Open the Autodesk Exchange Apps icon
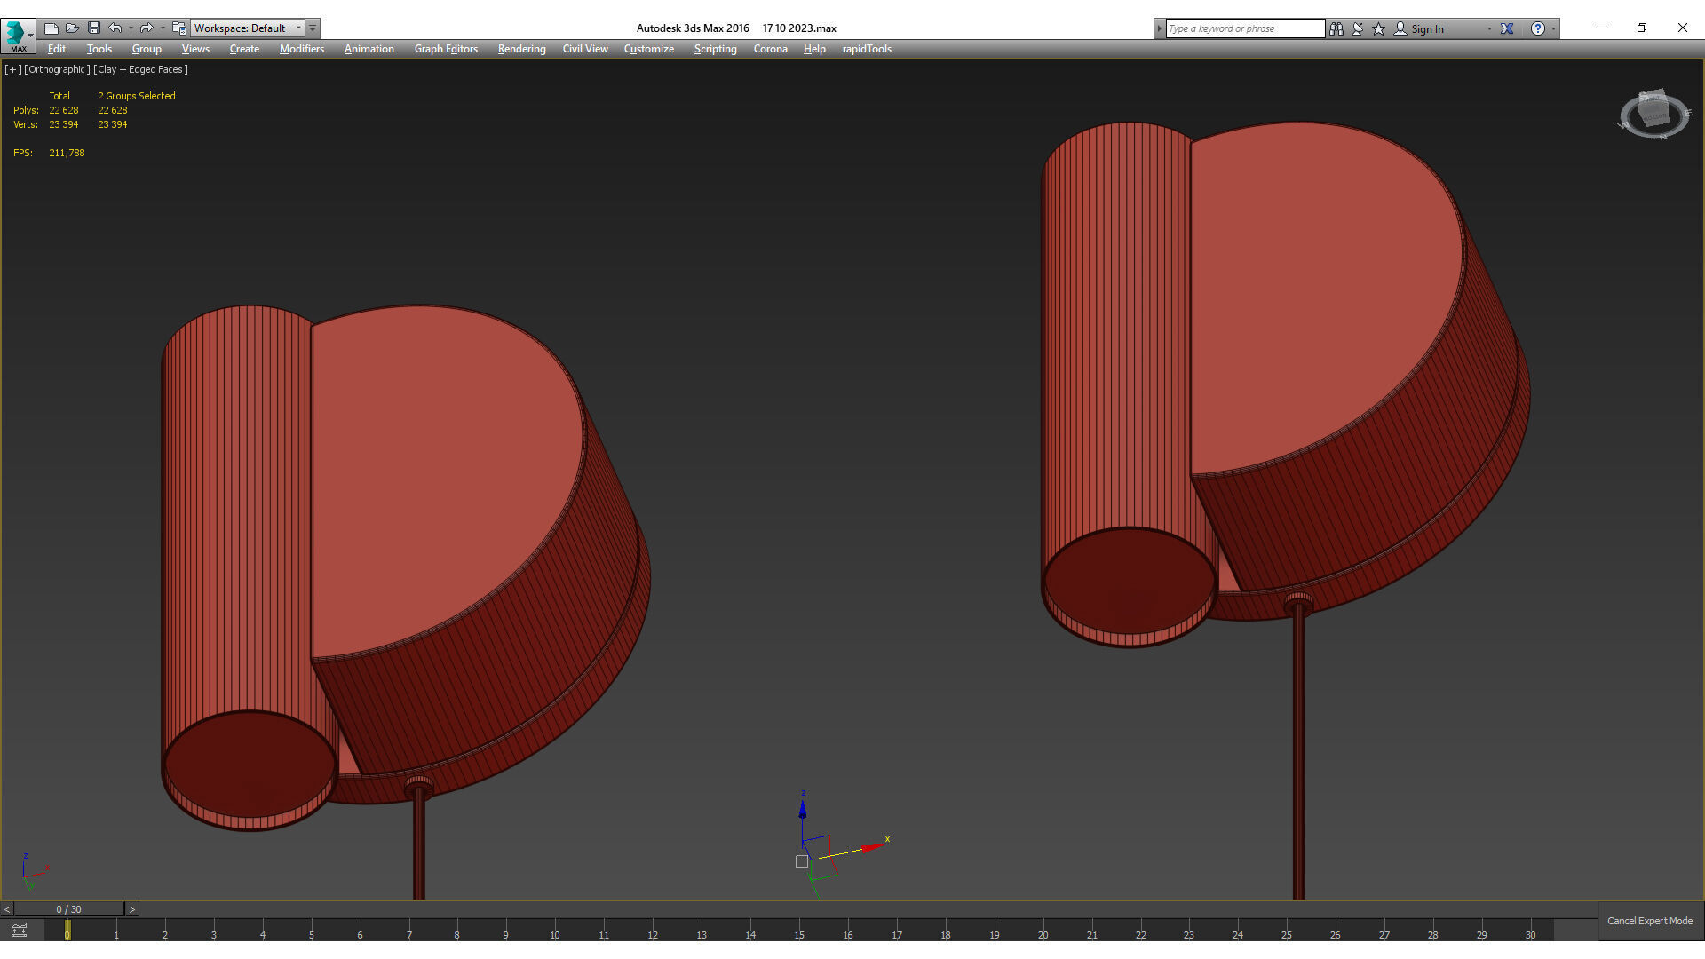This screenshot has width=1705, height=959. coord(1507,28)
